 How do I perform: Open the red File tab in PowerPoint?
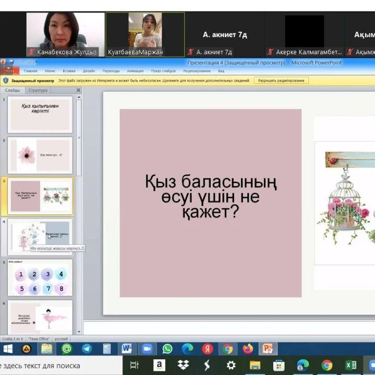(9, 71)
